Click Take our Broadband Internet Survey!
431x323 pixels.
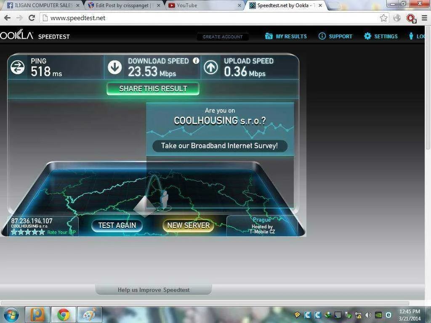click(220, 146)
